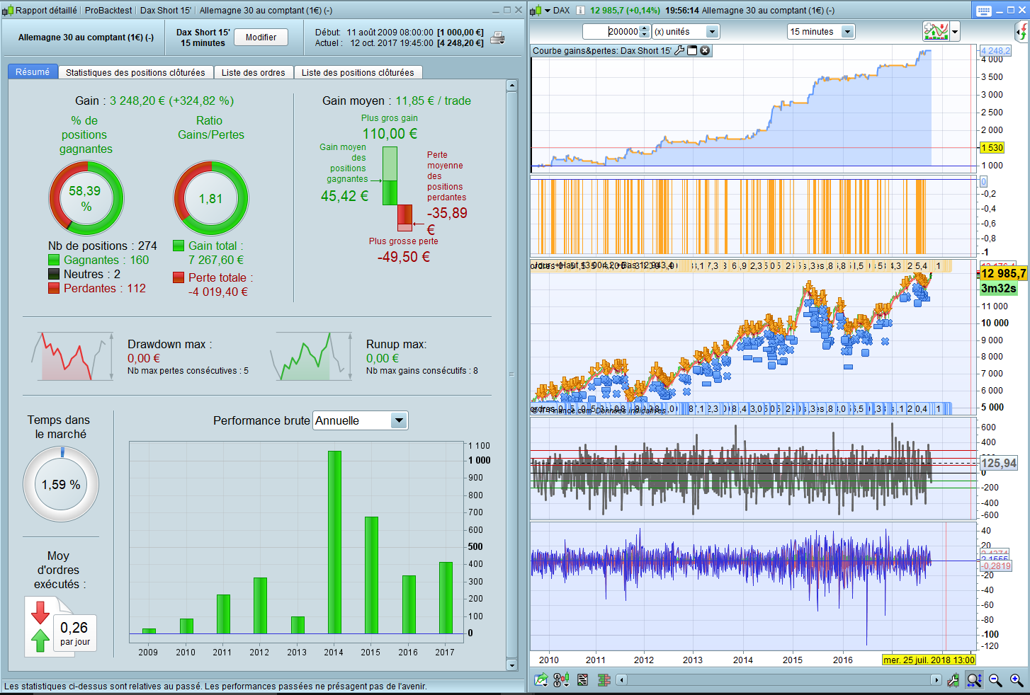
Task: Click the Dax Short 15' strategy name header
Action: (x=203, y=32)
